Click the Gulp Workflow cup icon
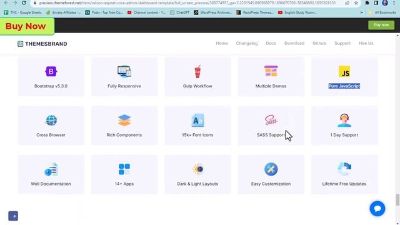This screenshot has height=225, width=400. 197,71
